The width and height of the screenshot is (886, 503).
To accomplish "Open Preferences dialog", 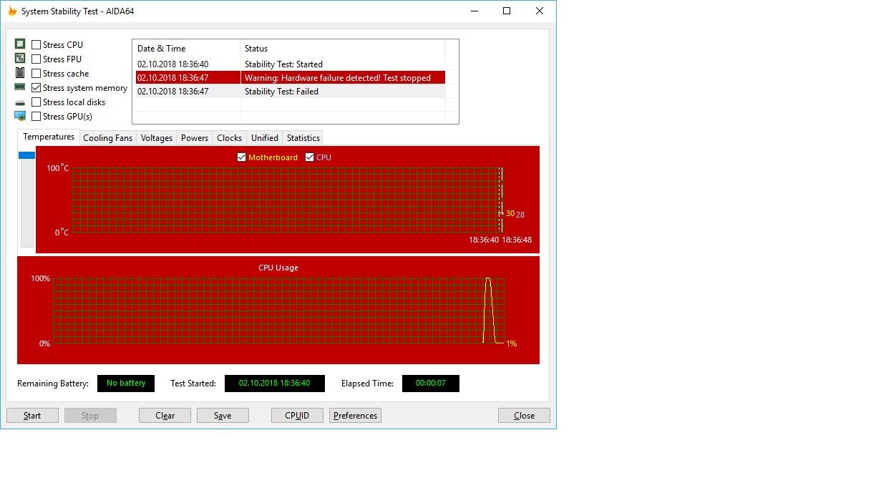I will click(355, 415).
